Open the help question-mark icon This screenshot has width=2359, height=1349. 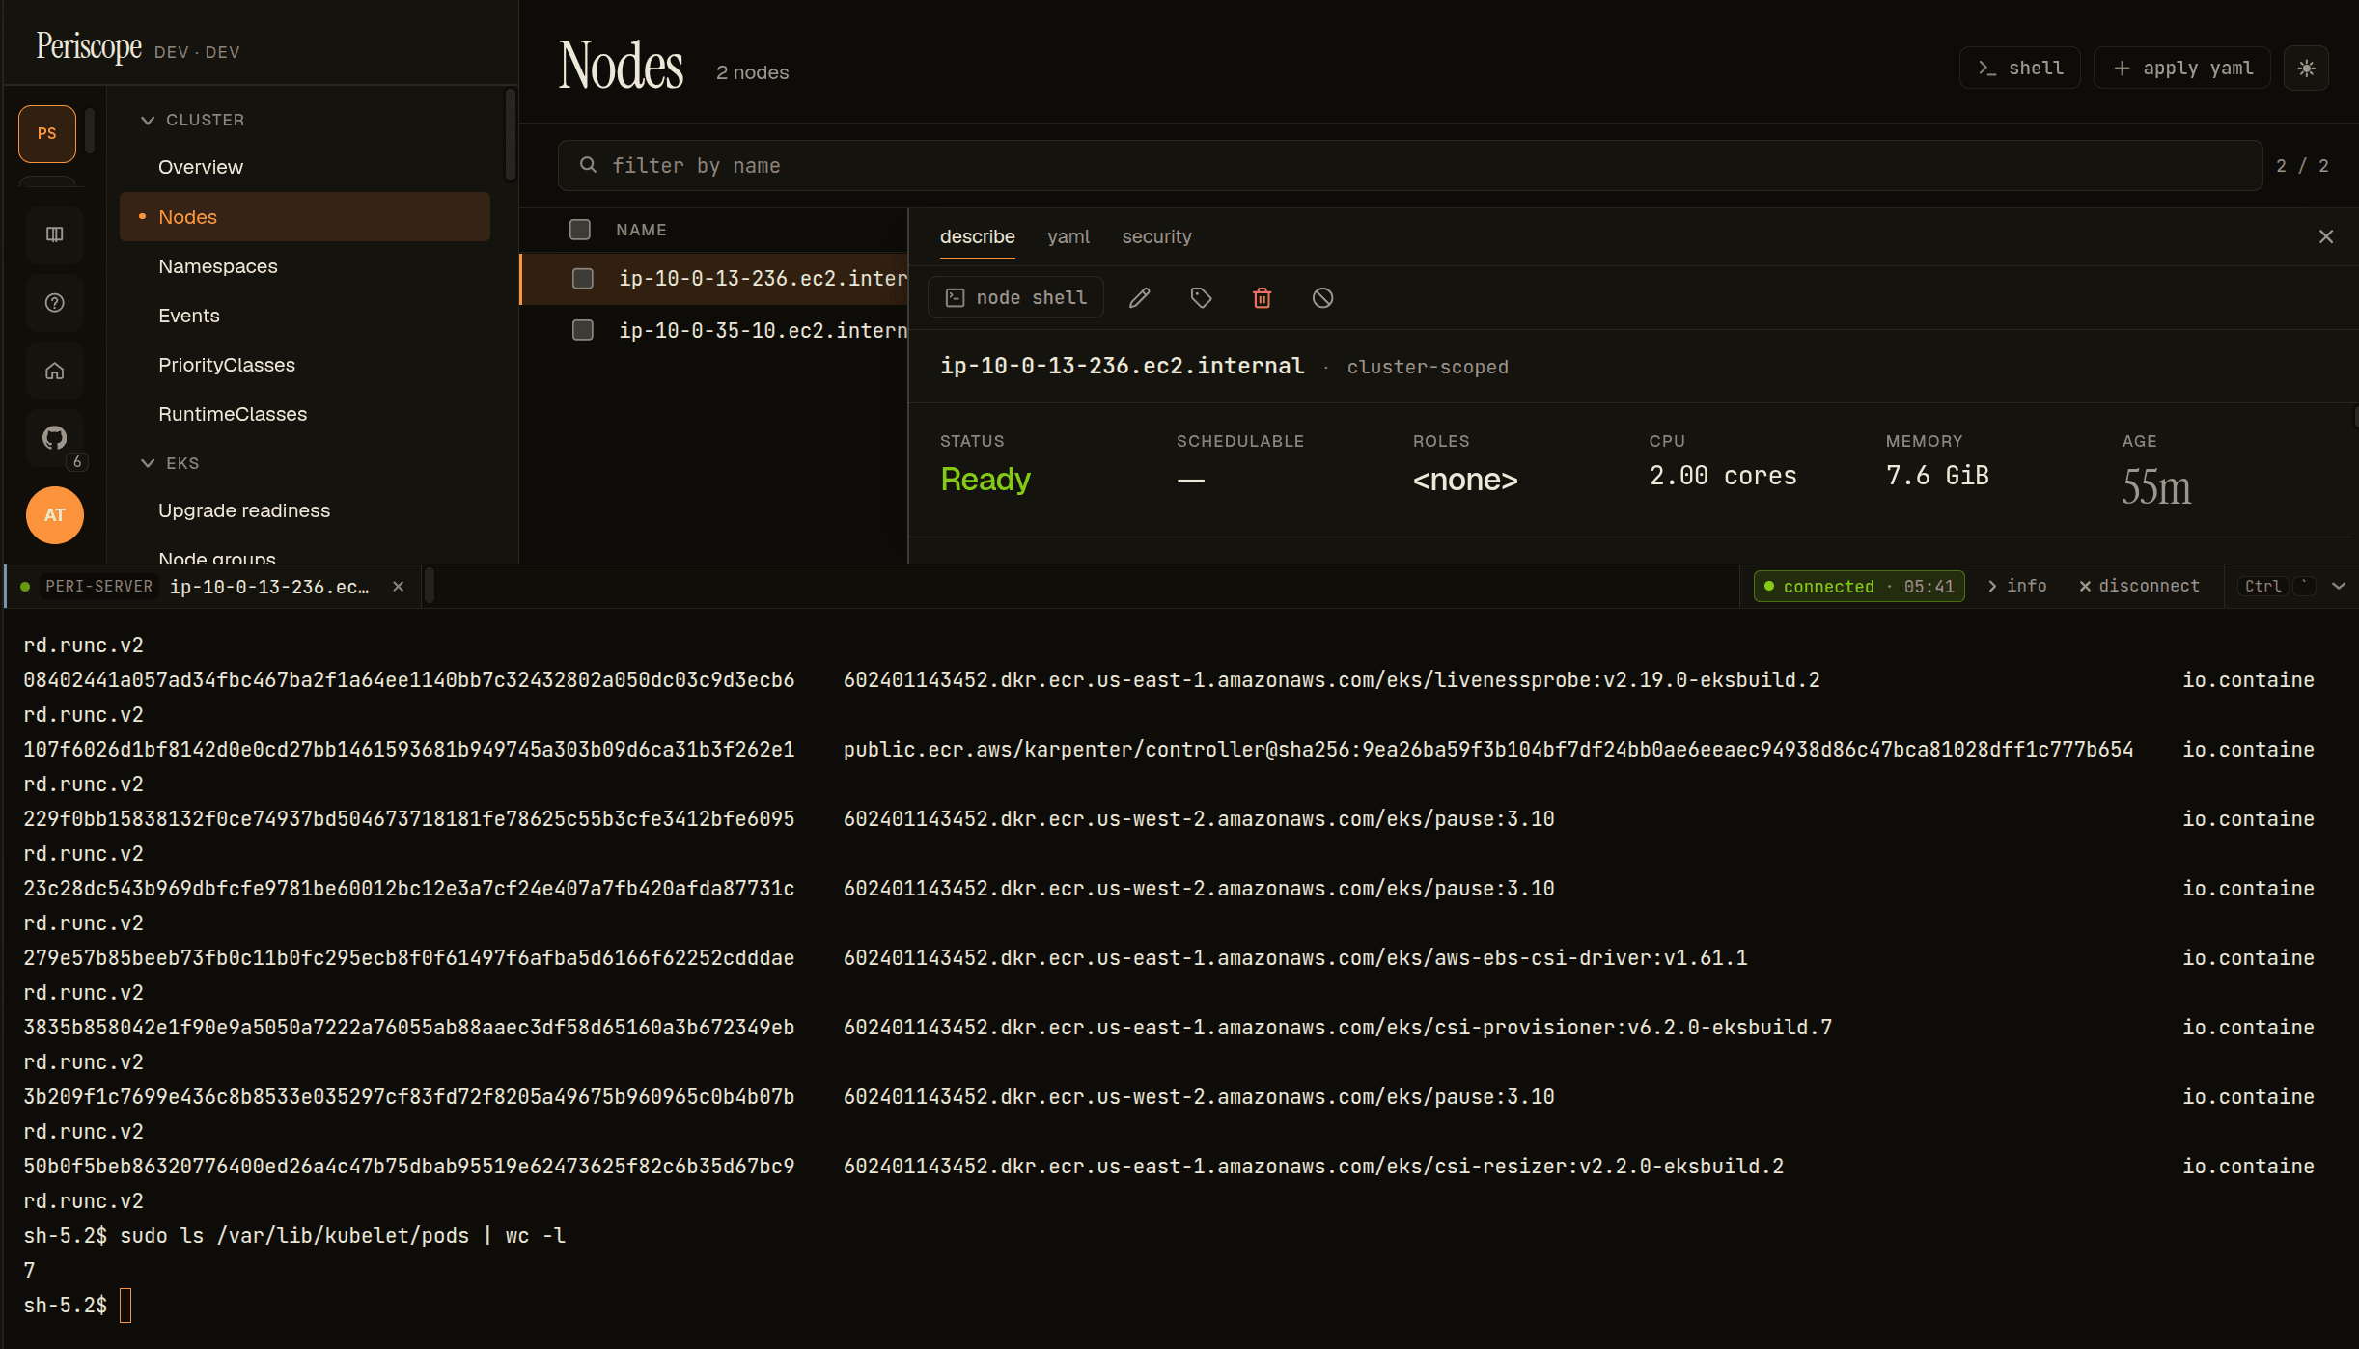point(55,303)
